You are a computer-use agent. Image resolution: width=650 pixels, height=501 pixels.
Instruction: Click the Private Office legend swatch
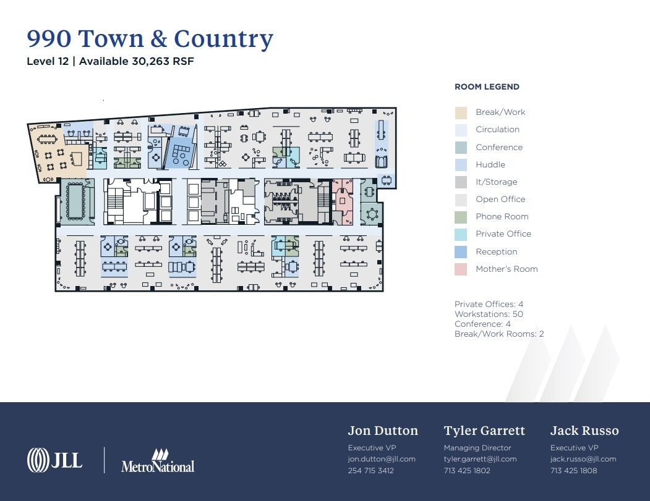tap(460, 234)
